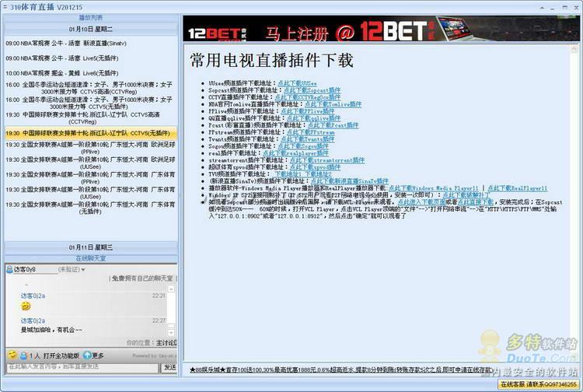Select 19:30 广东恒大-河南 广东体育(无插件)
Screen dimensions: 583x392
(91, 208)
